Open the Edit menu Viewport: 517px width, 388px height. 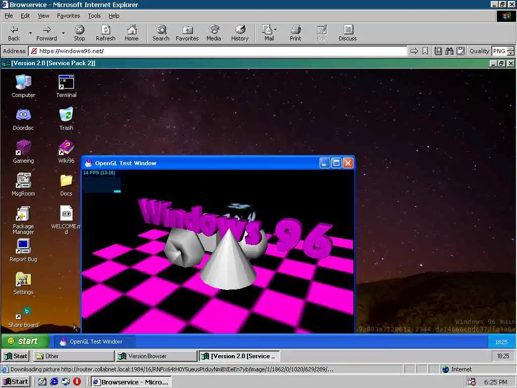click(25, 16)
